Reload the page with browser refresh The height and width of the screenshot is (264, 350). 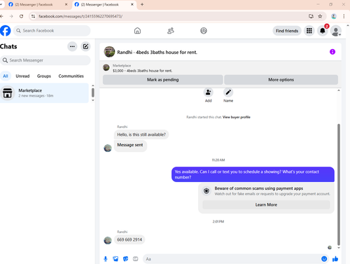(x=21, y=16)
